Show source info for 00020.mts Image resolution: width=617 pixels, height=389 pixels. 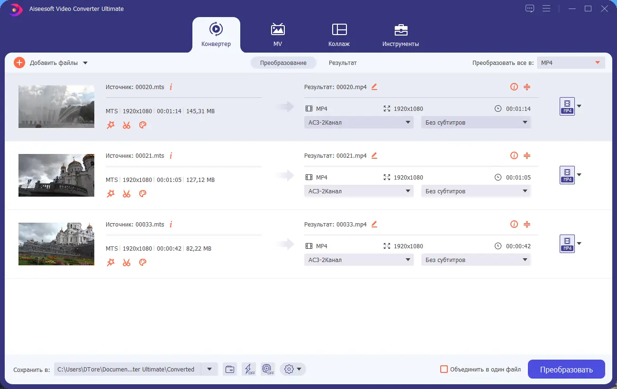pos(171,87)
